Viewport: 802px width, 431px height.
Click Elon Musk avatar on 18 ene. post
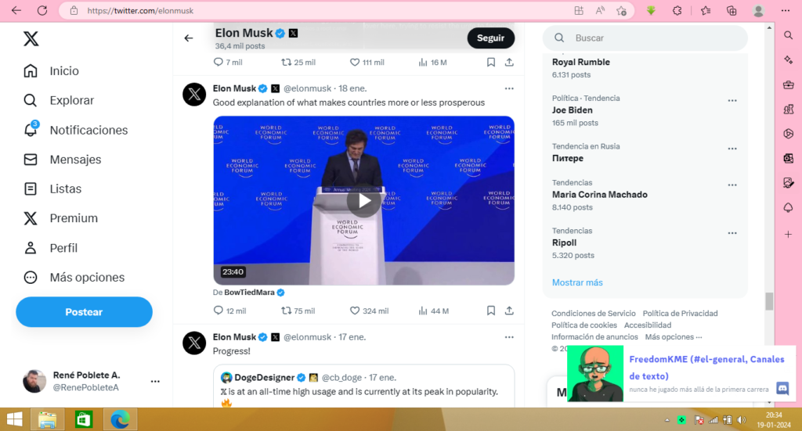click(194, 95)
